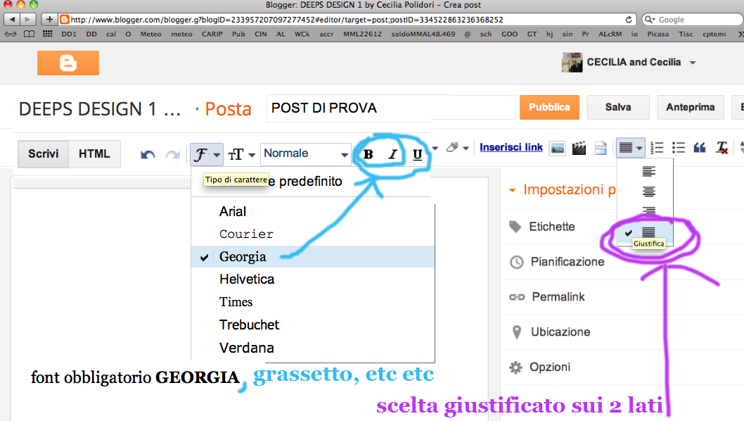Open the Normale paragraph format combo box
744x421 pixels.
tap(305, 154)
